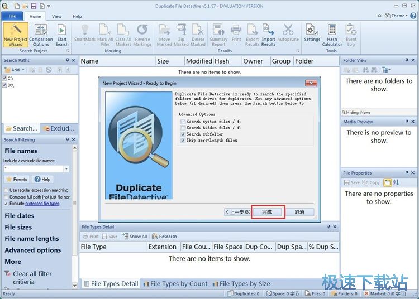Click Help button in Search Filtering
Image resolution: width=419 pixels, height=299 pixels.
point(43,179)
